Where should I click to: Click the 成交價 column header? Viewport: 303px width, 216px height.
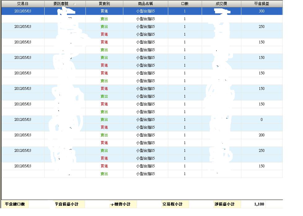222,4
